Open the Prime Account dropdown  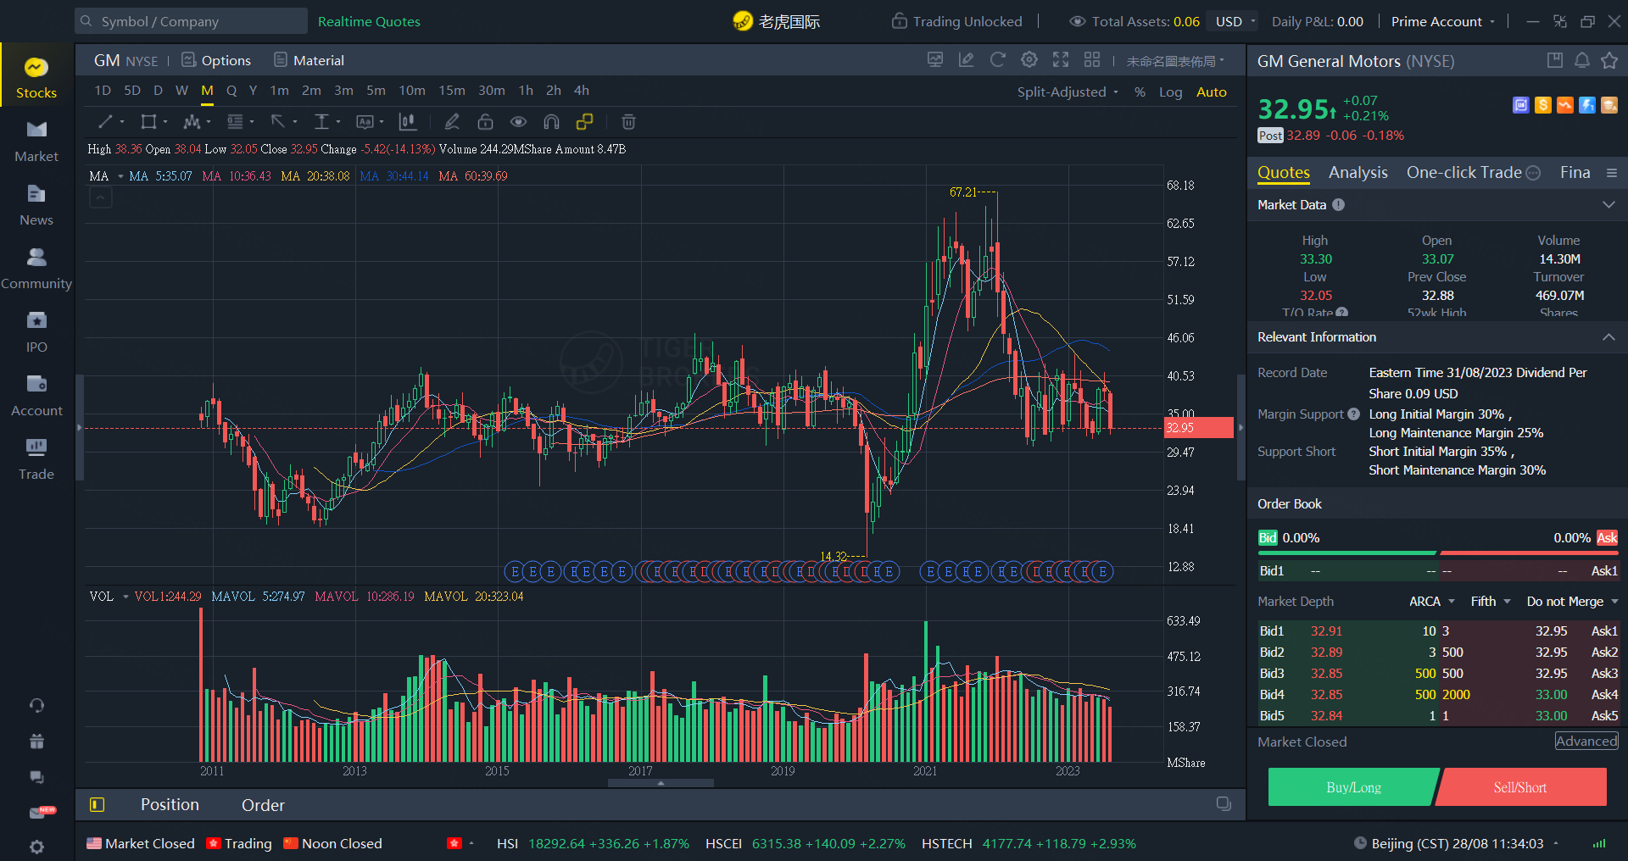[1443, 21]
